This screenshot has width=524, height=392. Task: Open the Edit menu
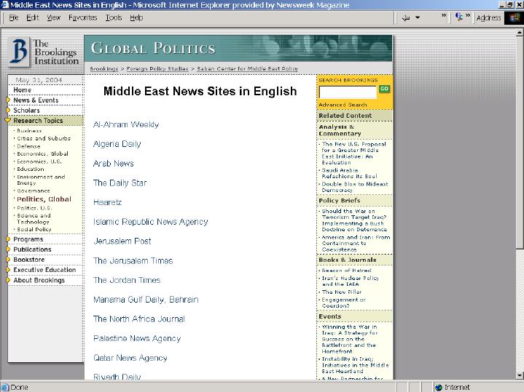(32, 17)
